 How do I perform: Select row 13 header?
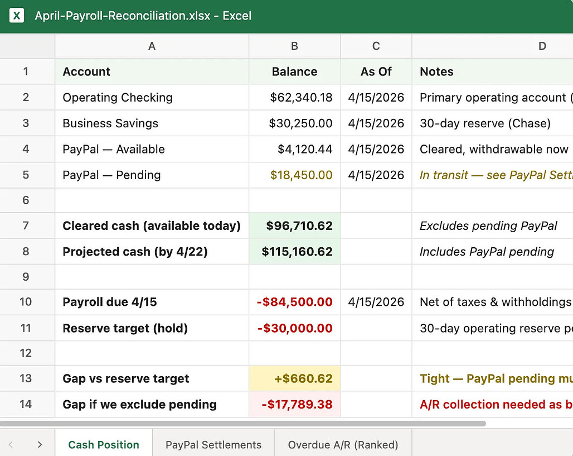tap(27, 378)
